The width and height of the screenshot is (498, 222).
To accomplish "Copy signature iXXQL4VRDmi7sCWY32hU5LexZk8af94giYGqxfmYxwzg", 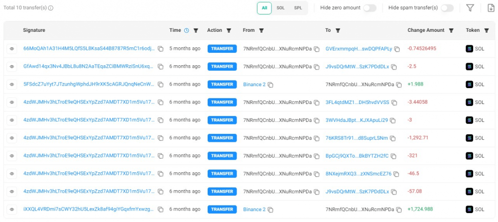I will coord(161,210).
